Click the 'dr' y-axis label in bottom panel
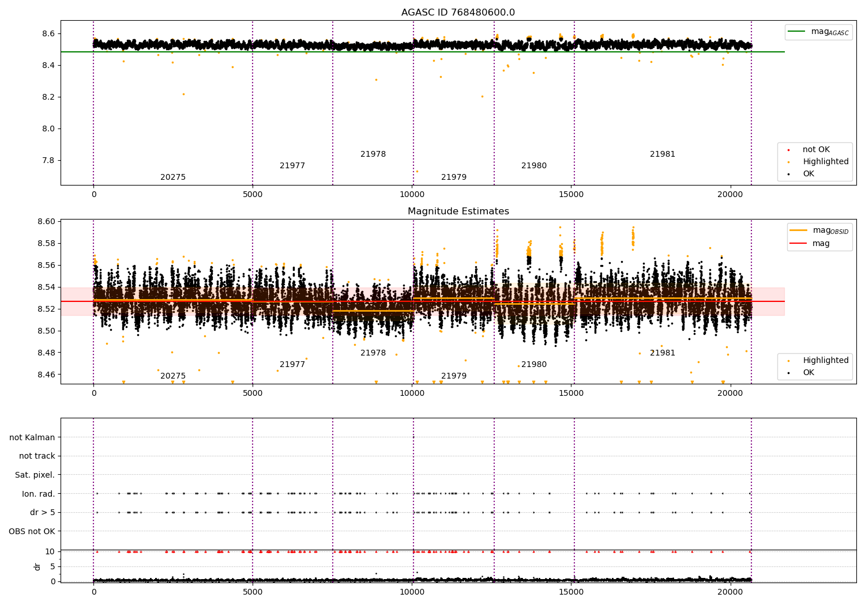 point(37,566)
